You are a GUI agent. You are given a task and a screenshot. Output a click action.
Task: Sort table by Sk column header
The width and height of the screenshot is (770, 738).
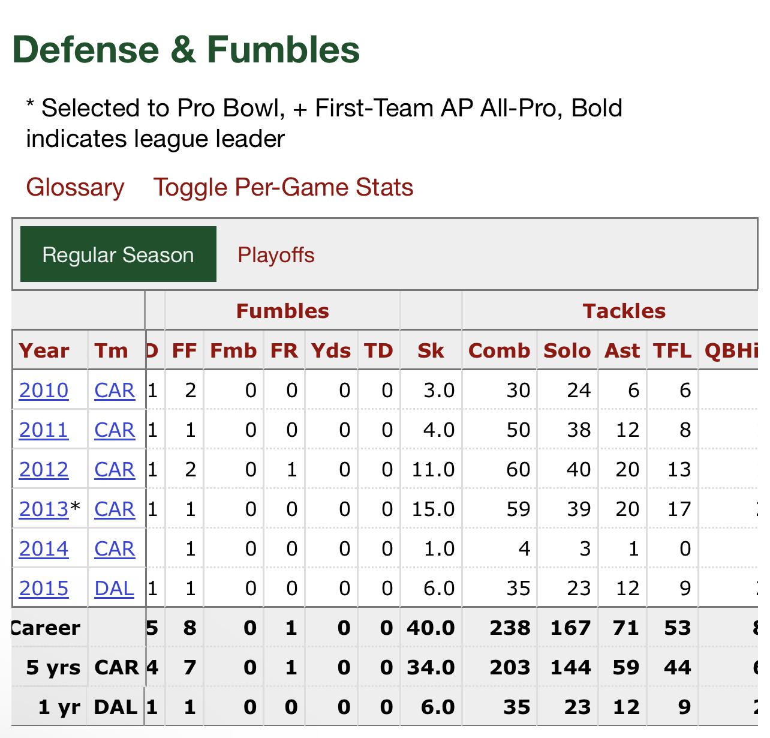[x=431, y=350]
